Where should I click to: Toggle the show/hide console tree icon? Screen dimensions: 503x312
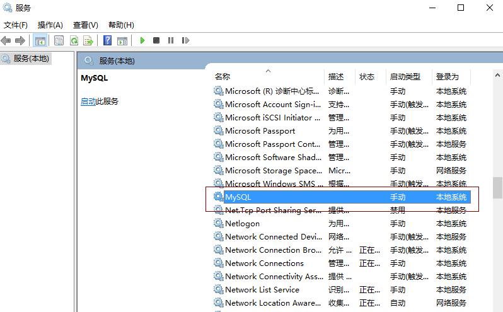[40, 41]
